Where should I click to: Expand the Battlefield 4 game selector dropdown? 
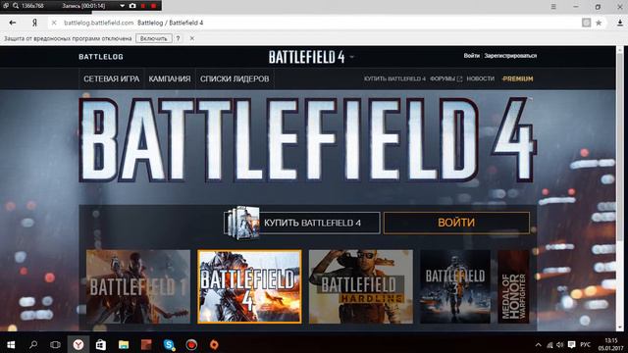tap(352, 57)
